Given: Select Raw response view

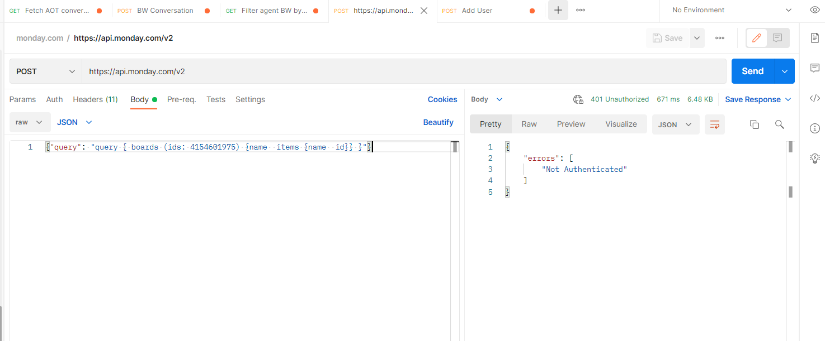Looking at the screenshot, I should pyautogui.click(x=529, y=124).
